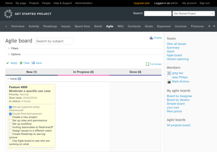
Task: Tick the 'Set up workflow' checkbox
Action: click(11, 124)
